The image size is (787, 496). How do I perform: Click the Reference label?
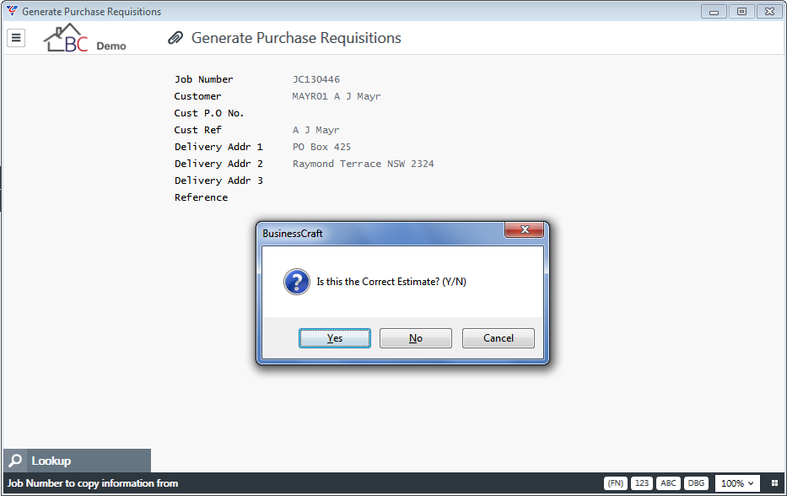[x=201, y=197]
